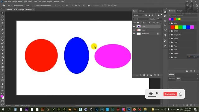Select the Clone Stamp tool

tap(2, 47)
